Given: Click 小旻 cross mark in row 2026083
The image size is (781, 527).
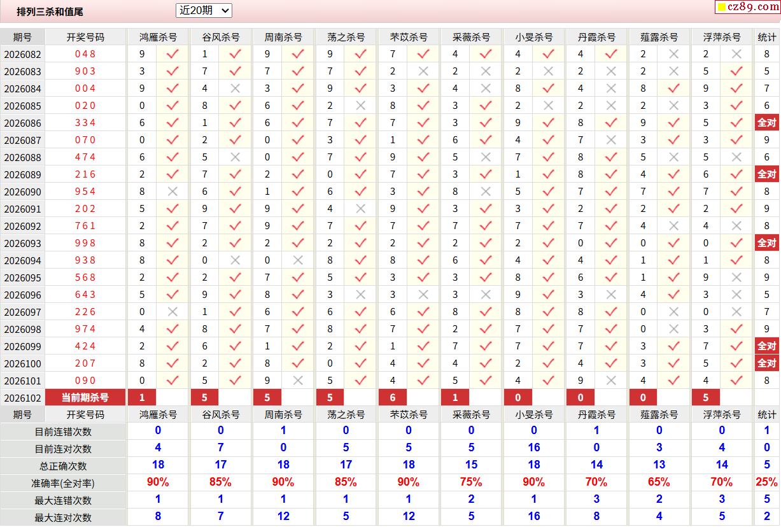Looking at the screenshot, I should coord(549,71).
